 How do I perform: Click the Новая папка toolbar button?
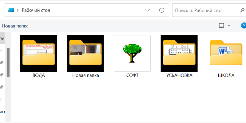tap(15, 26)
